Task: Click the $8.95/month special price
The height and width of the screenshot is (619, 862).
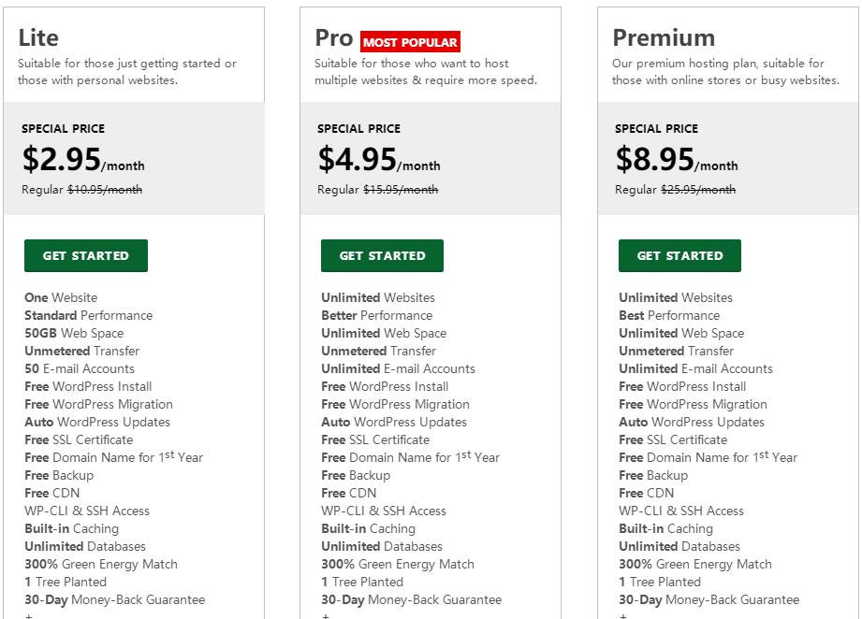Action: [677, 161]
